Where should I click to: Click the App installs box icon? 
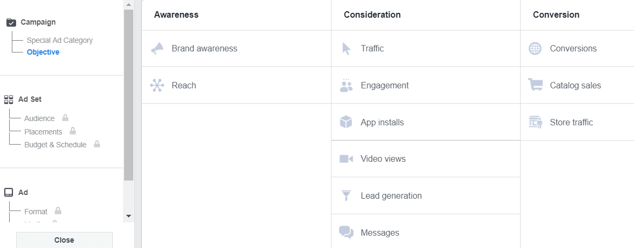pyautogui.click(x=347, y=122)
